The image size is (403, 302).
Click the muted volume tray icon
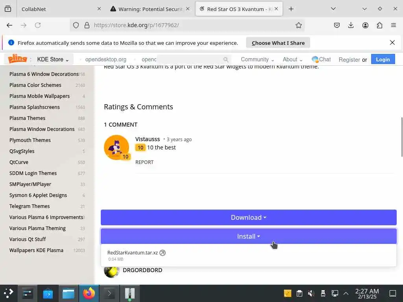click(x=311, y=293)
